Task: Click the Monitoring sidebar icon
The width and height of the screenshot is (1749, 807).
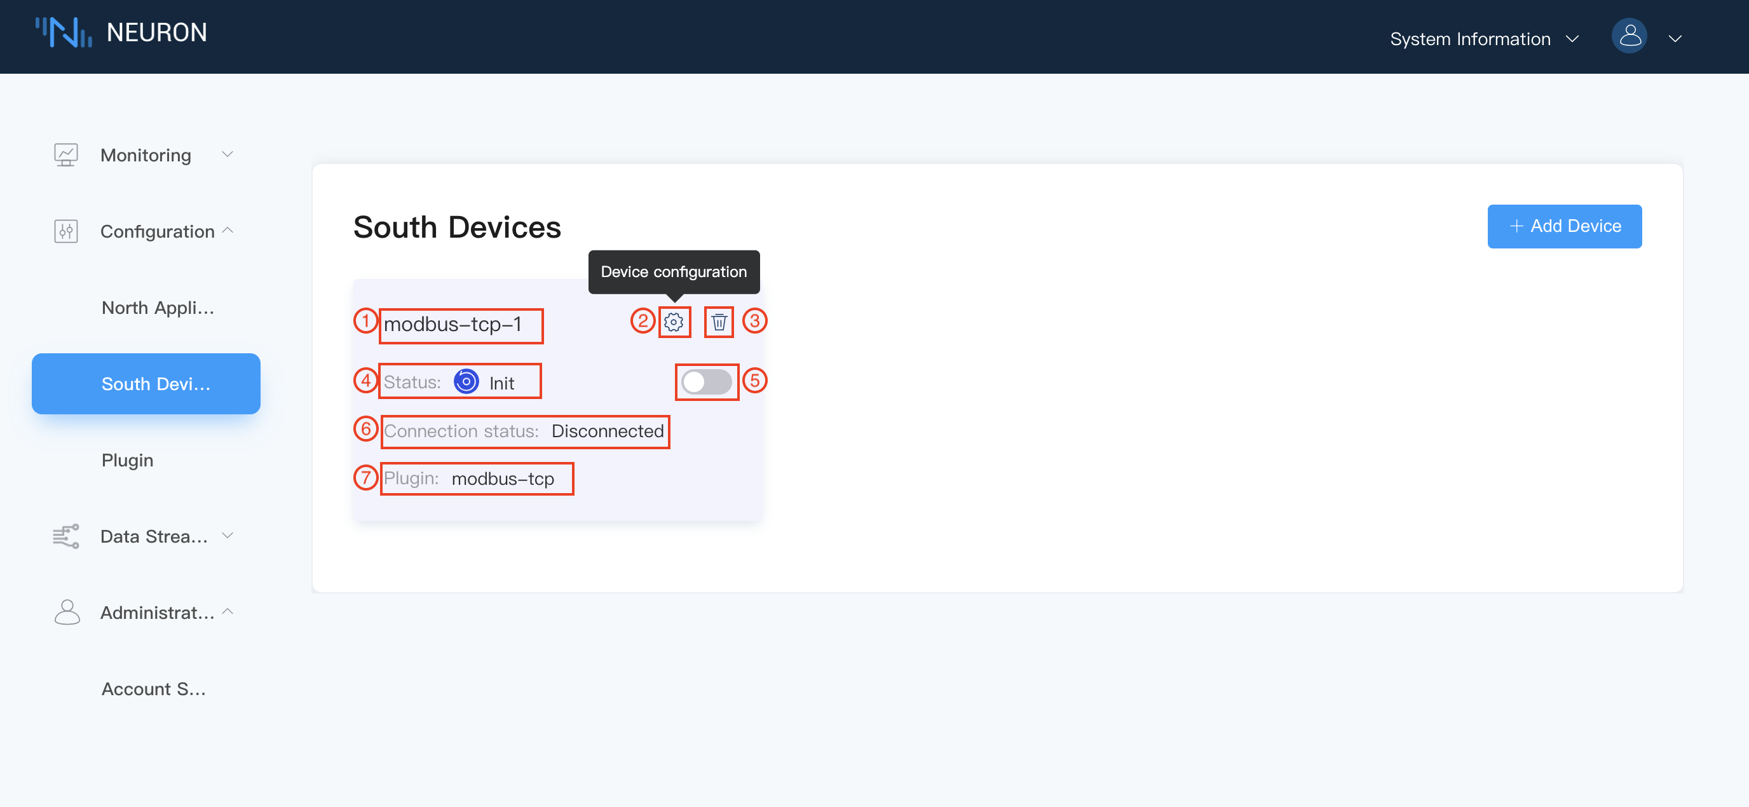Action: [67, 155]
